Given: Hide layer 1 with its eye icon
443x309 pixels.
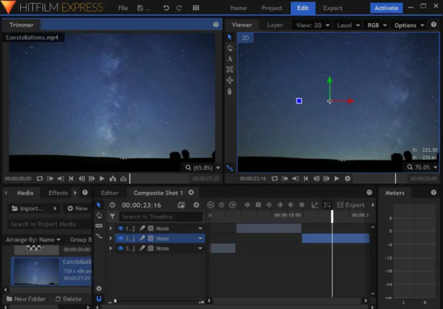Looking at the screenshot, I should [x=120, y=228].
